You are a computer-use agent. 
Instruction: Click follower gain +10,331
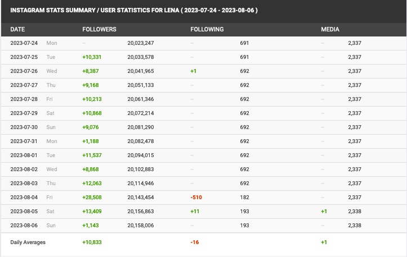point(92,57)
